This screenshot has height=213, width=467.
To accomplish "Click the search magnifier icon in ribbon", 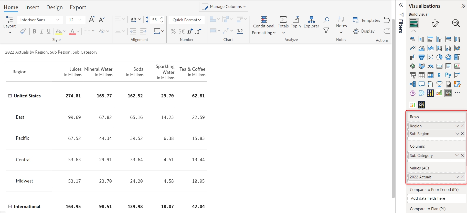I will 326,20.
